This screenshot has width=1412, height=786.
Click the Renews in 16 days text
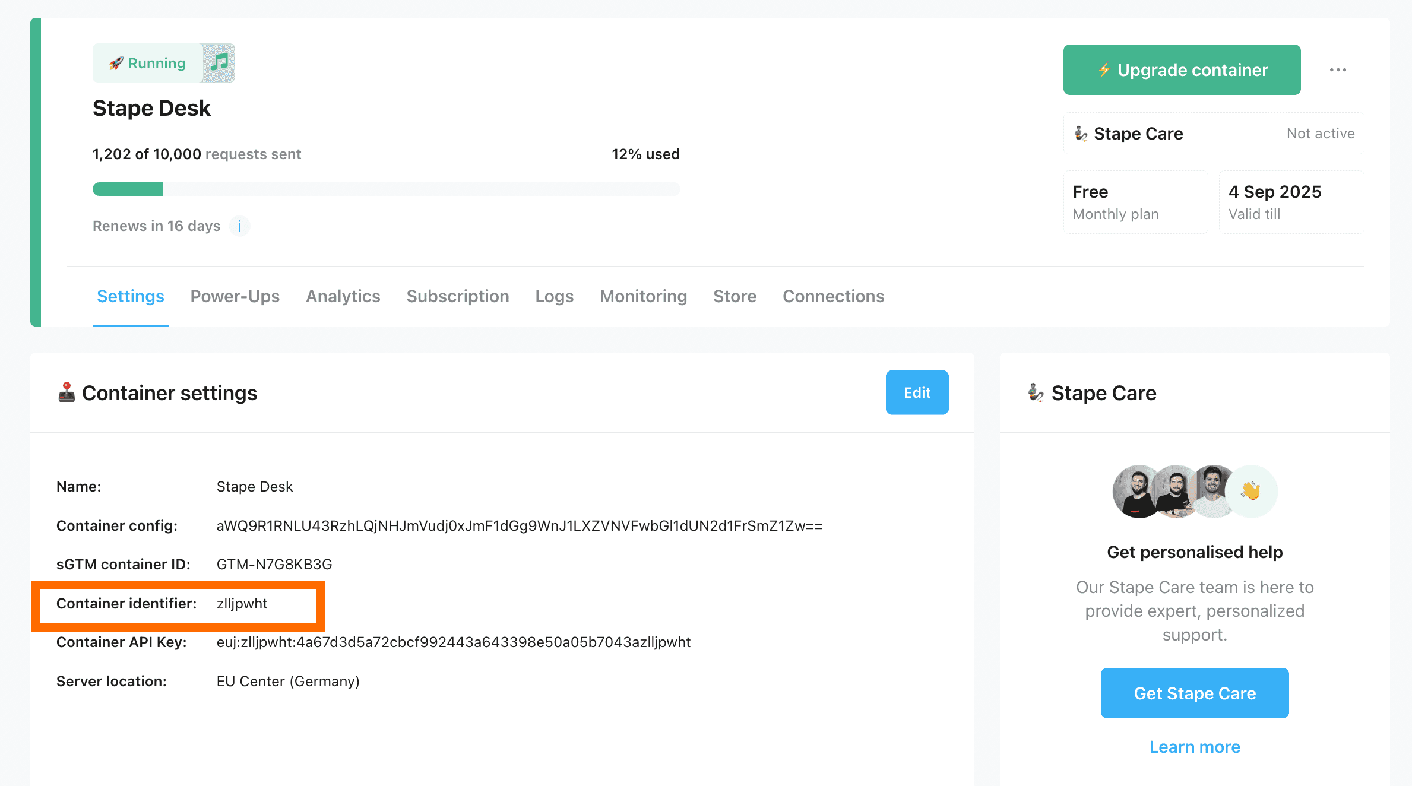click(x=156, y=226)
